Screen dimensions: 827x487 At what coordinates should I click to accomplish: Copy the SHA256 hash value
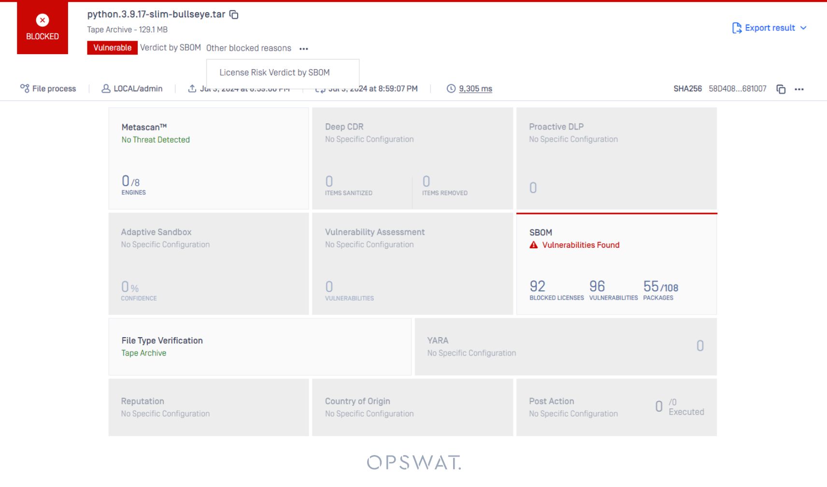(781, 89)
